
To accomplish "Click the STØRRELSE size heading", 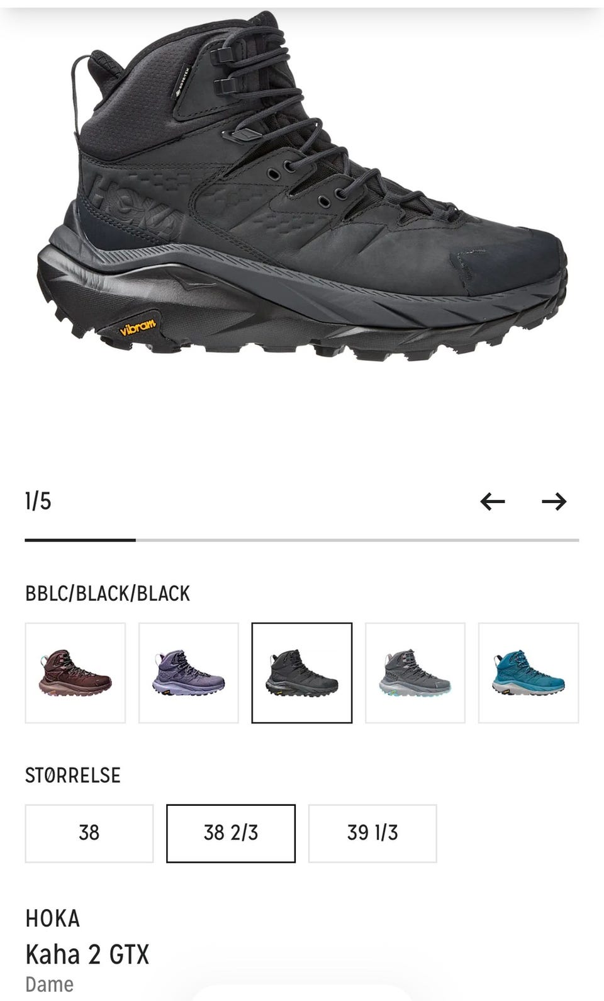I will [73, 775].
